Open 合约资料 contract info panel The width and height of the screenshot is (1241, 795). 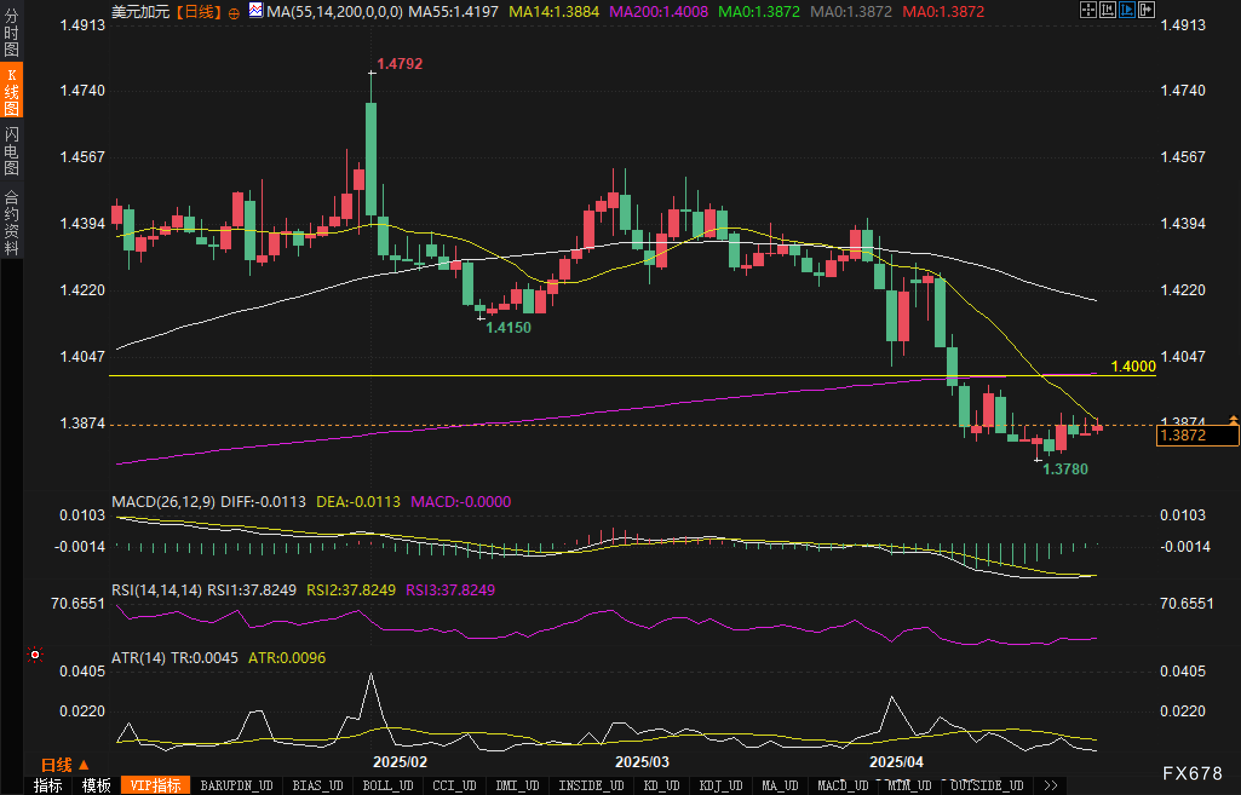click(x=11, y=222)
